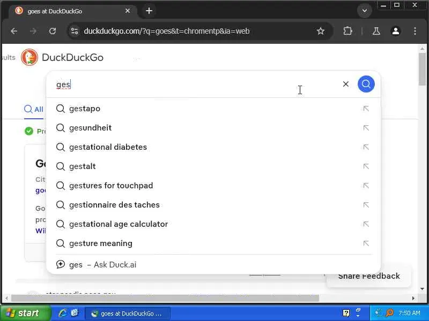The width and height of the screenshot is (429, 321).
Task: Pick the gestalt suggestion
Action: point(213,166)
